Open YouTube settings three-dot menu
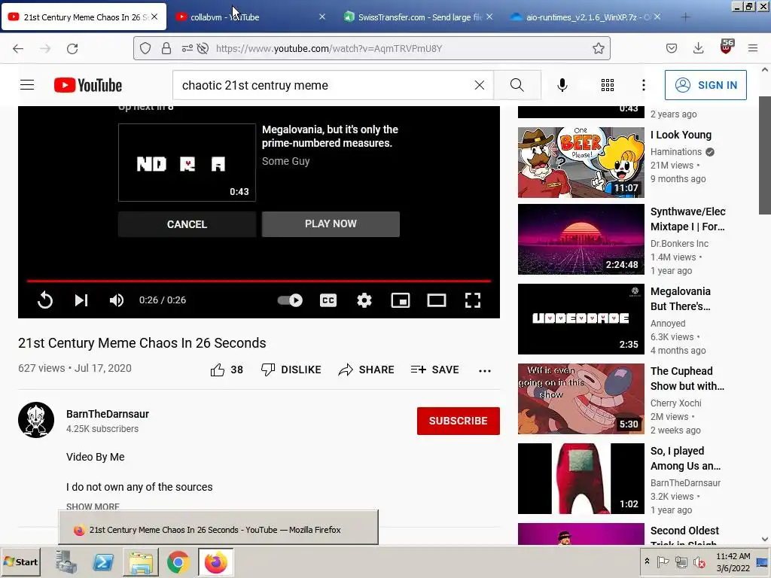Screen dimensions: 771x578 pyautogui.click(x=643, y=85)
